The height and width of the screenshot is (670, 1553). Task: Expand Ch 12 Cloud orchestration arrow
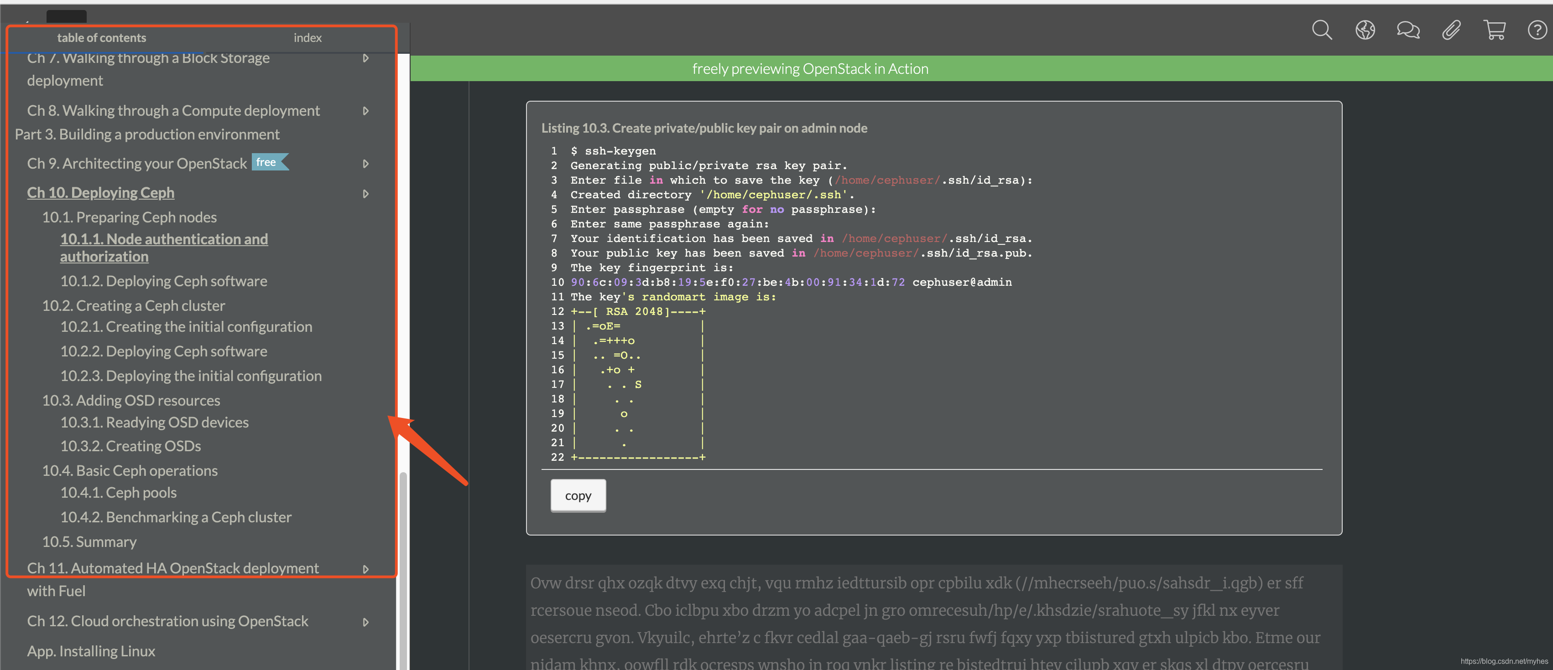(365, 623)
